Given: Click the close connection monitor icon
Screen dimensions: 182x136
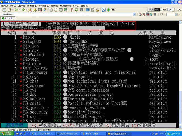Looking at the screenshot, I should (40, 10).
